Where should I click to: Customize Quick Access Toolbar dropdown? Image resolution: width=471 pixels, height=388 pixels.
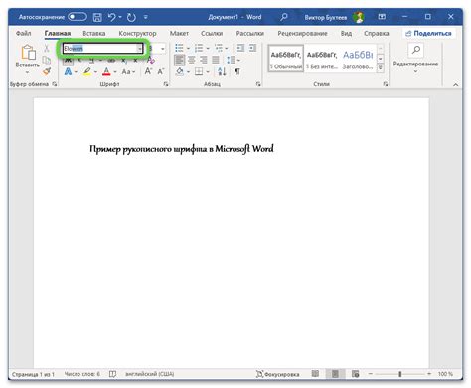[146, 17]
